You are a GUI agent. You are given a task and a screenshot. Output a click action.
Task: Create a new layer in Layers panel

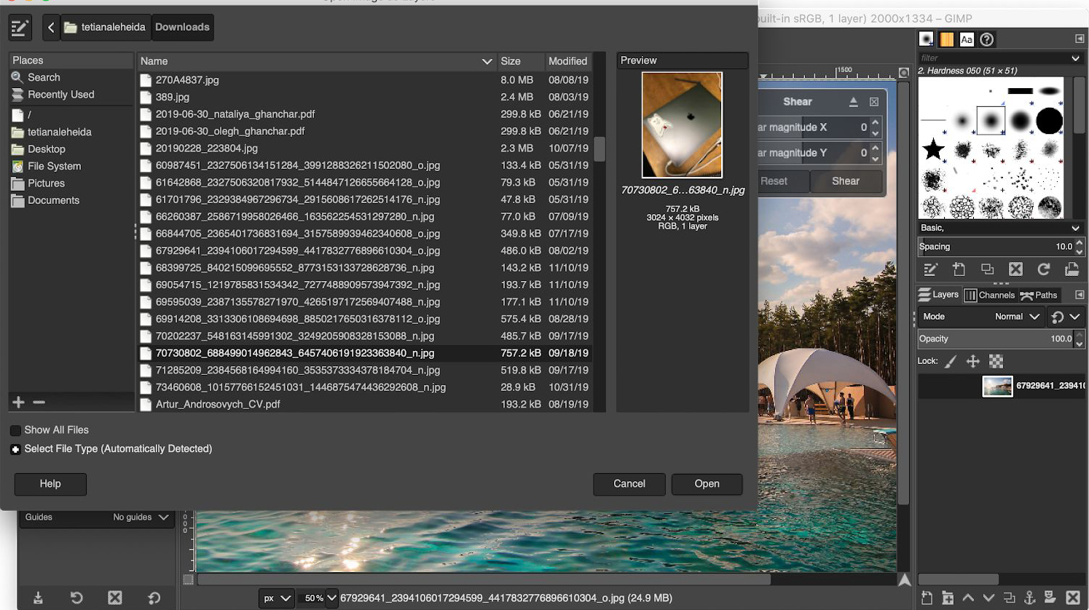(x=927, y=598)
